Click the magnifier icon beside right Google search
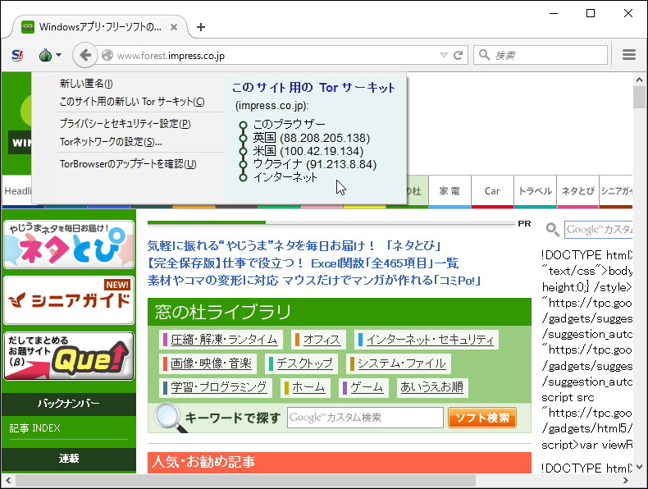 553,230
